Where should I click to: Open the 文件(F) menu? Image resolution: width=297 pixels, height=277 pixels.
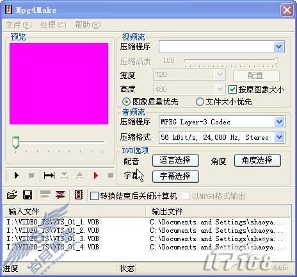coord(19,25)
